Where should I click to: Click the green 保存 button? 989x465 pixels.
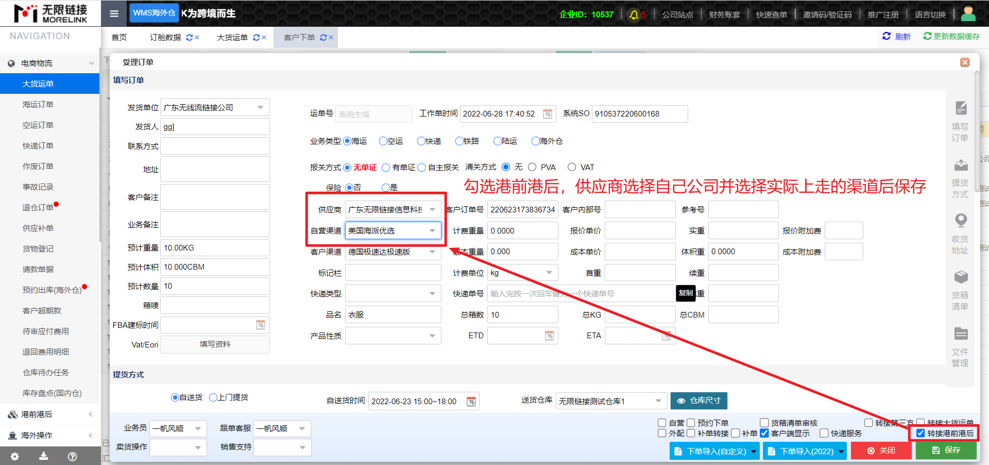tap(946, 451)
